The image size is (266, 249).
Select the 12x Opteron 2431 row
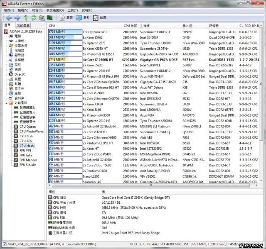click(154, 32)
